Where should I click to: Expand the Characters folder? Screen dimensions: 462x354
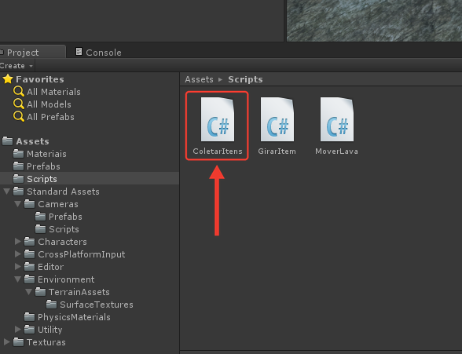(17, 242)
